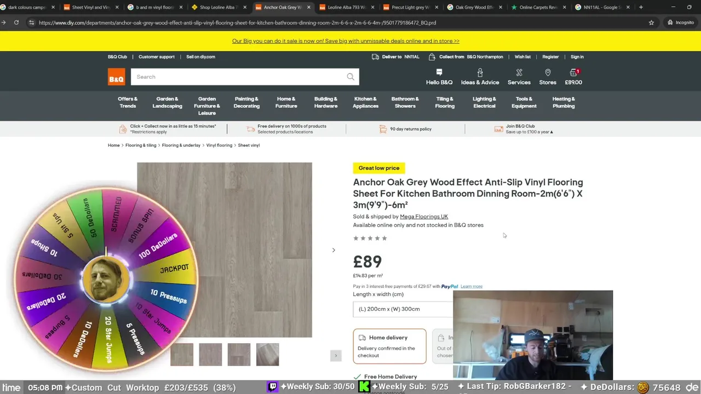Click the browser reload icon
701x394 pixels.
[16, 22]
